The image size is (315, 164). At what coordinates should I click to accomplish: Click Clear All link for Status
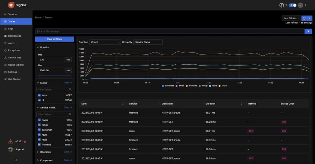[x=68, y=83]
